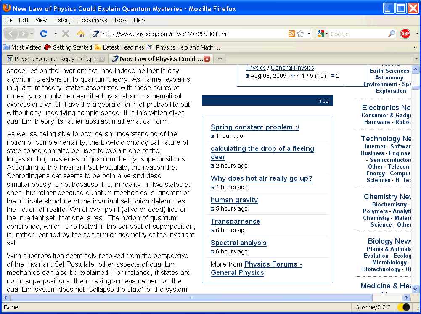The image size is (421, 314).
Task: Open 'Spring constant problem :/' link
Action: pos(255,127)
